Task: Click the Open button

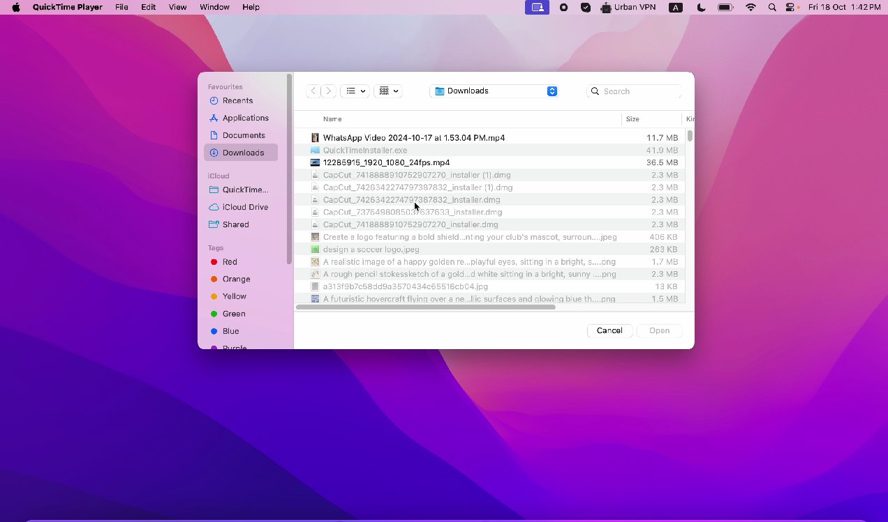Action: (x=659, y=331)
